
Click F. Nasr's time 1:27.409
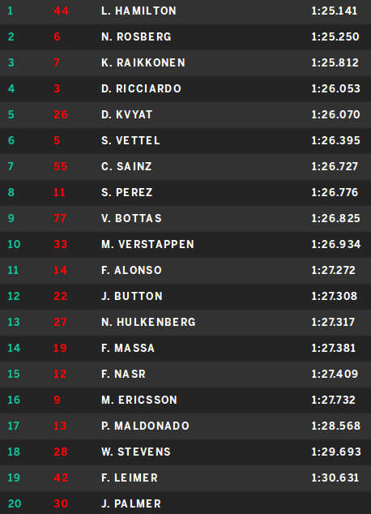(335, 374)
